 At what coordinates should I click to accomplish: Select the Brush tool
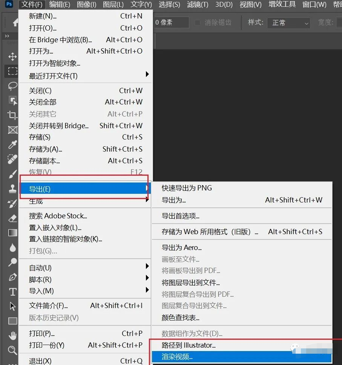[12, 174]
